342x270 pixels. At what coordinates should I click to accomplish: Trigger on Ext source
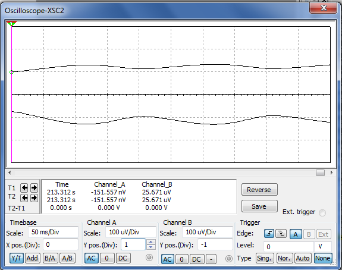[323, 234]
